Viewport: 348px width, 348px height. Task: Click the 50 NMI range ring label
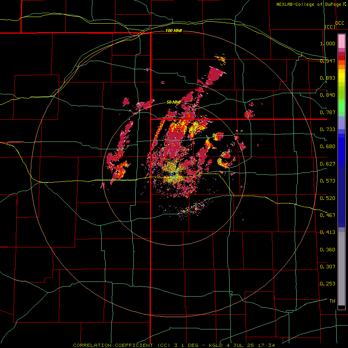point(173,102)
